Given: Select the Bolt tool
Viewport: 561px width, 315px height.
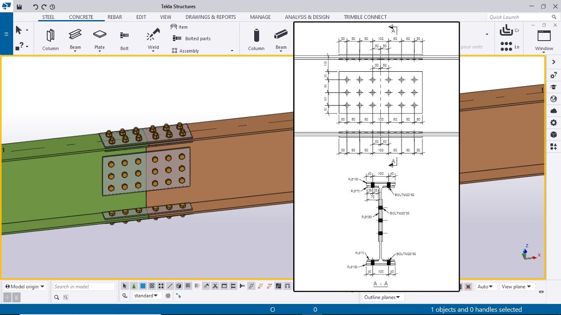Looking at the screenshot, I should (124, 39).
